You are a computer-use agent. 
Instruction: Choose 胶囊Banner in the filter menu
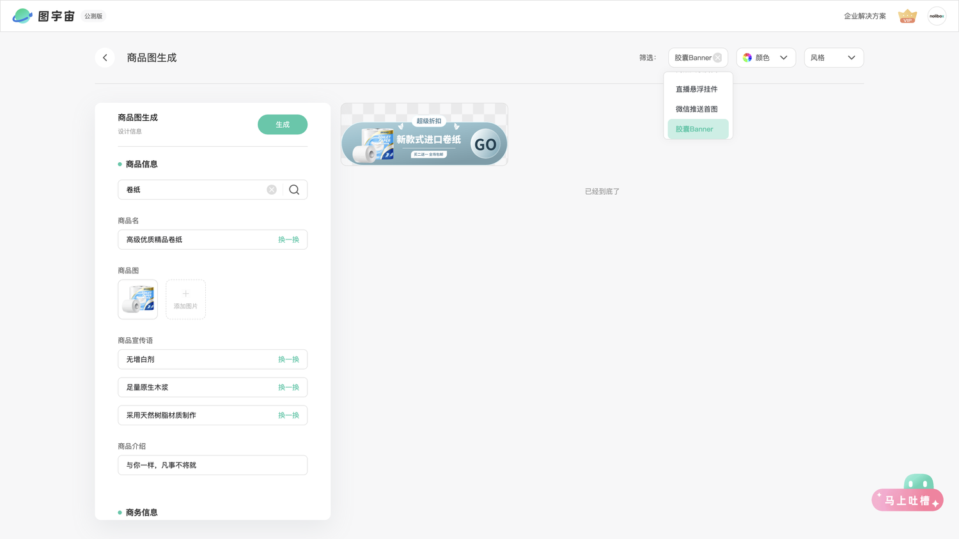point(698,129)
